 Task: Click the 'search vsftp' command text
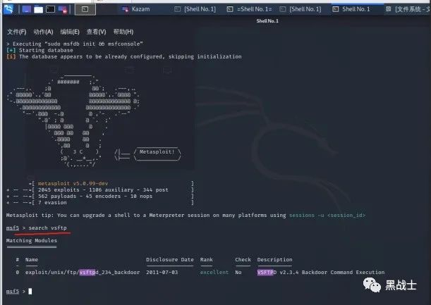click(47, 228)
